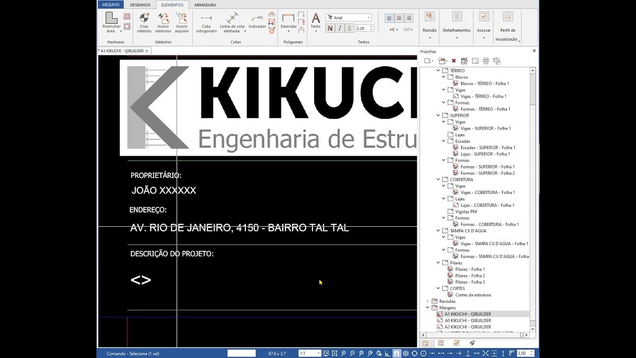
Task: Close the A1 KIKUCHI - QIBUILDER tab
Action: pos(147,51)
